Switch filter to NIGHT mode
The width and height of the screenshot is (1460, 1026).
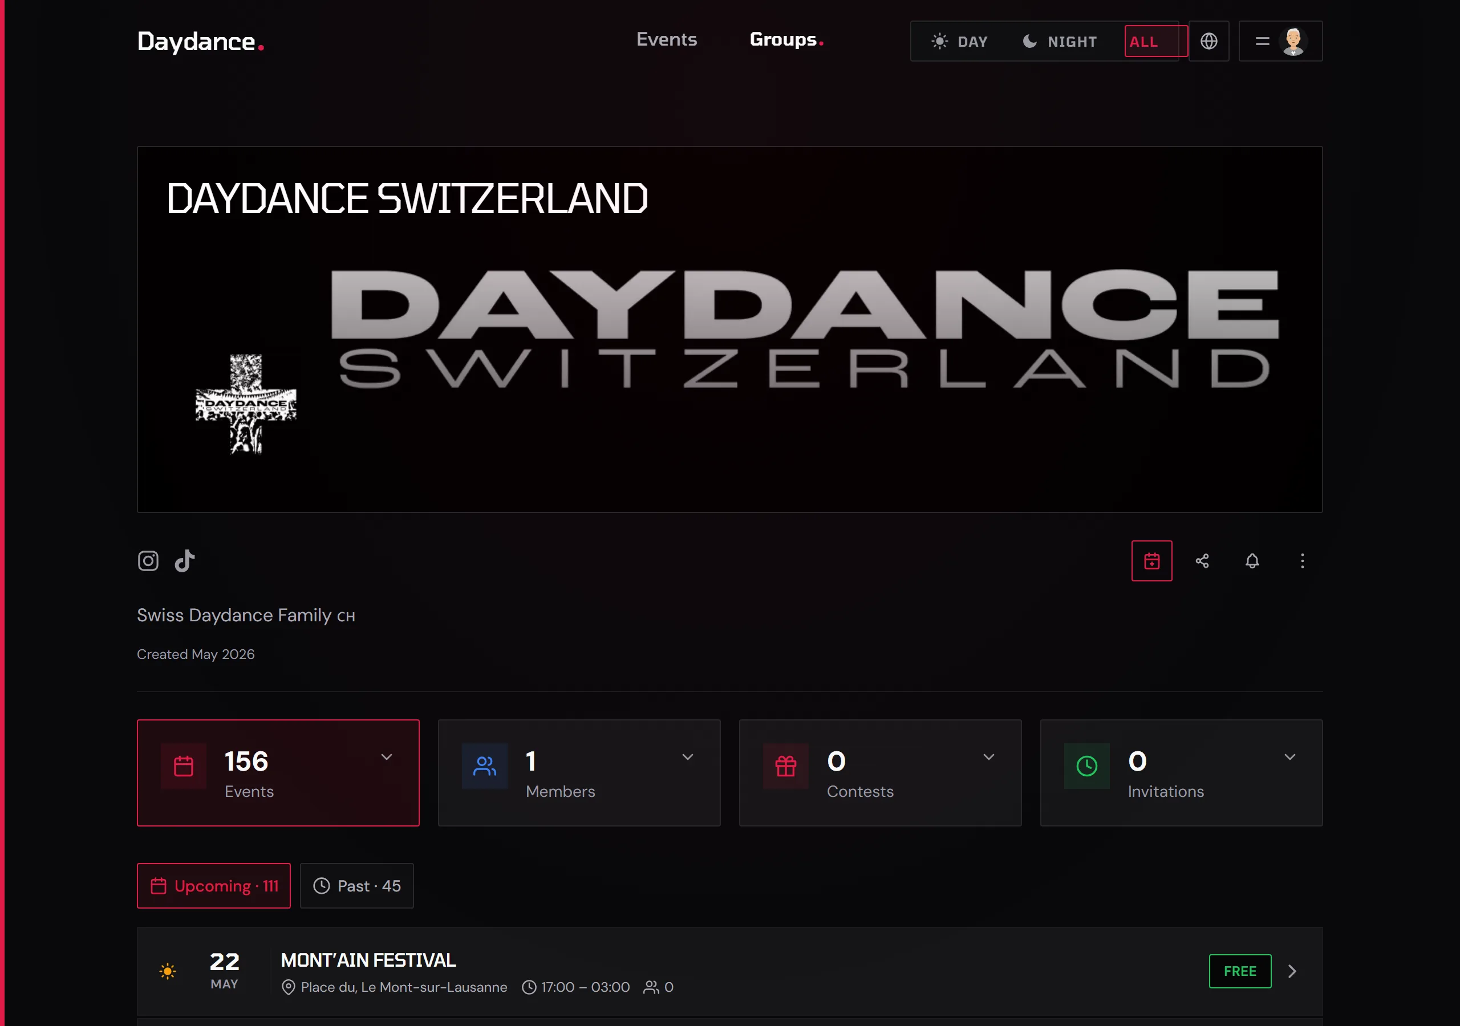tap(1060, 41)
